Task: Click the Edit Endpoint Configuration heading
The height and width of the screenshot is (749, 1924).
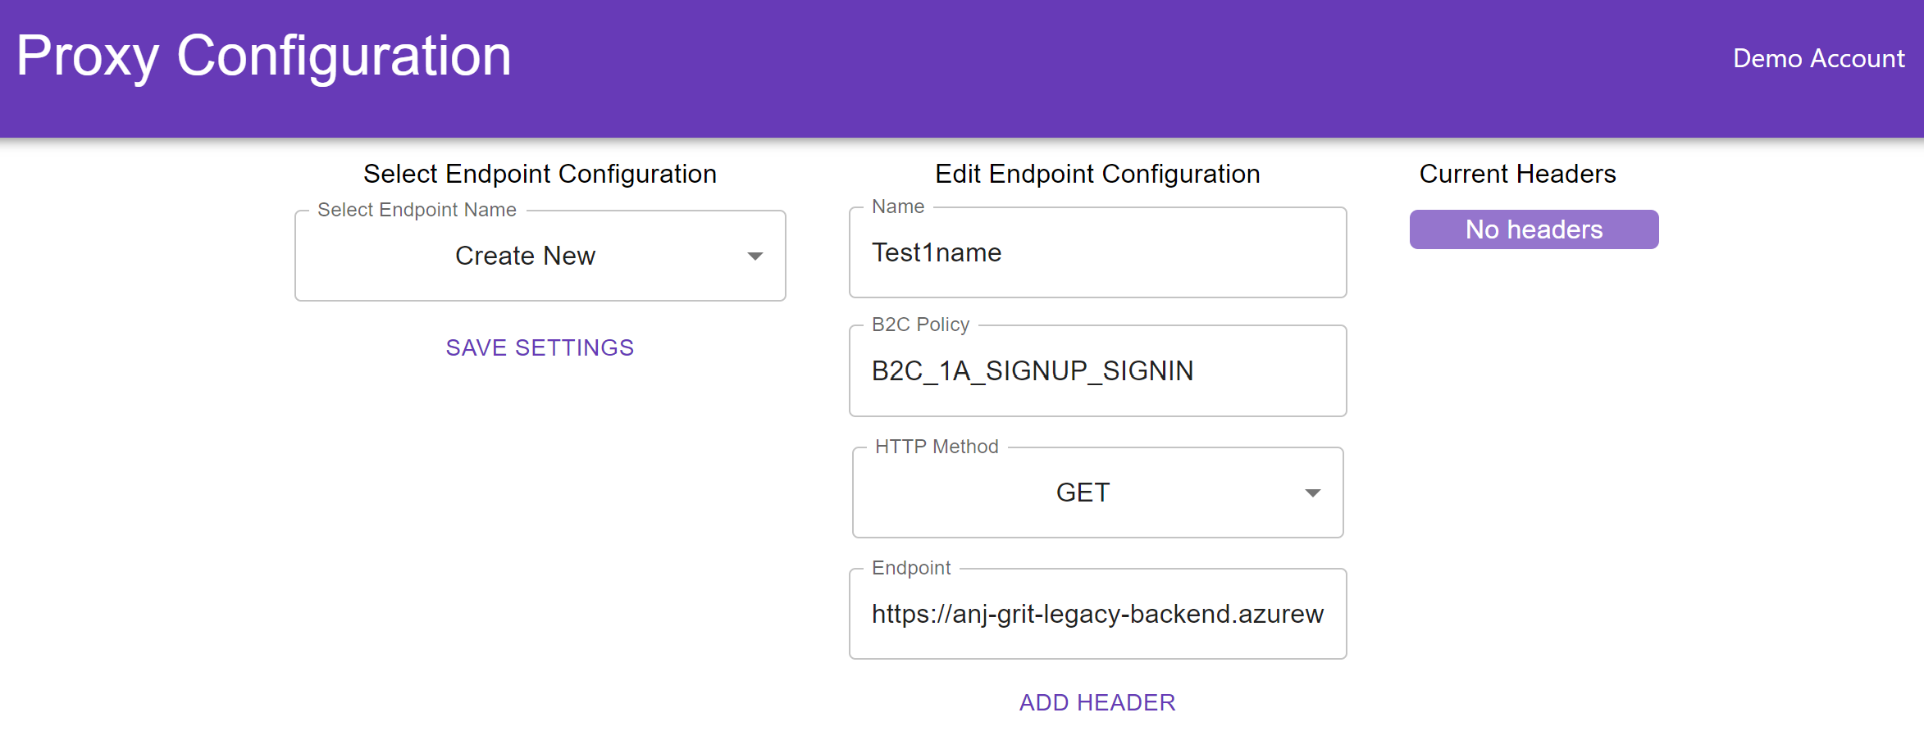Action: pyautogui.click(x=1097, y=174)
